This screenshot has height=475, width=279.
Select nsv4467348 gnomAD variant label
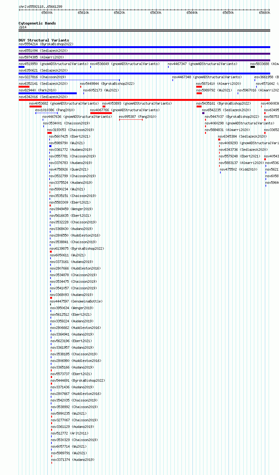(x=207, y=77)
